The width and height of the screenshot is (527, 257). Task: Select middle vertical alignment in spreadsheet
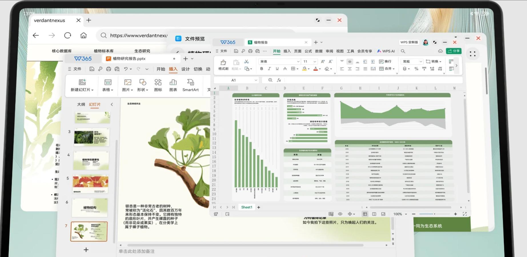pyautogui.click(x=350, y=62)
